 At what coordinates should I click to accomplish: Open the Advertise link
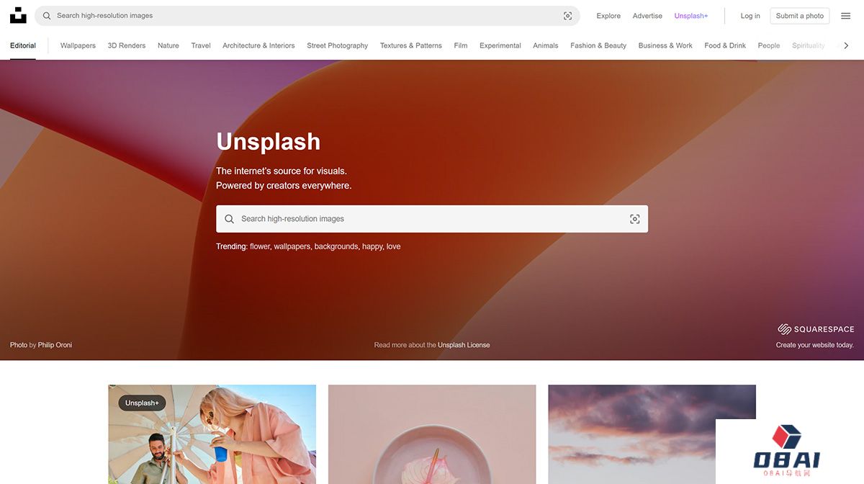pyautogui.click(x=647, y=16)
